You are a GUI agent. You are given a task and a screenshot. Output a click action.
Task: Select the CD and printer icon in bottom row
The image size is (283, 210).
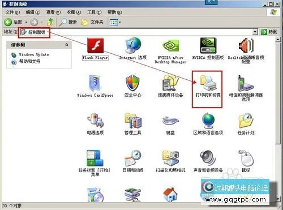[95, 195]
